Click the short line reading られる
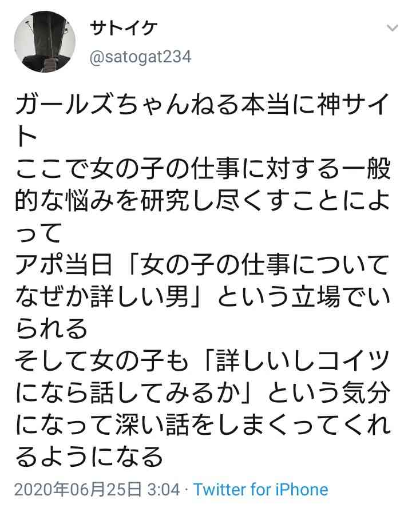The image size is (412, 508). pyautogui.click(x=52, y=330)
